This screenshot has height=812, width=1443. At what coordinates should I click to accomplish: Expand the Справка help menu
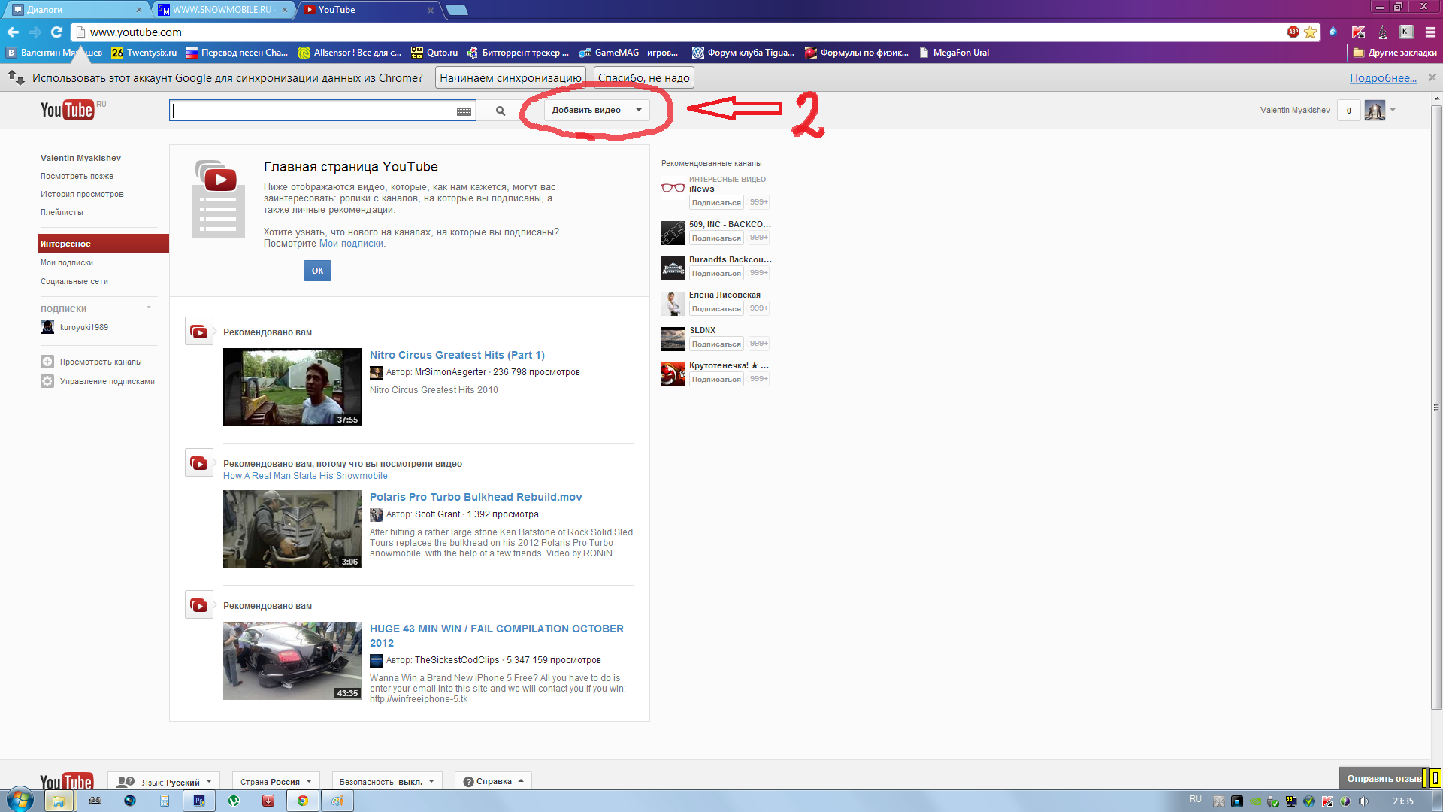click(493, 781)
